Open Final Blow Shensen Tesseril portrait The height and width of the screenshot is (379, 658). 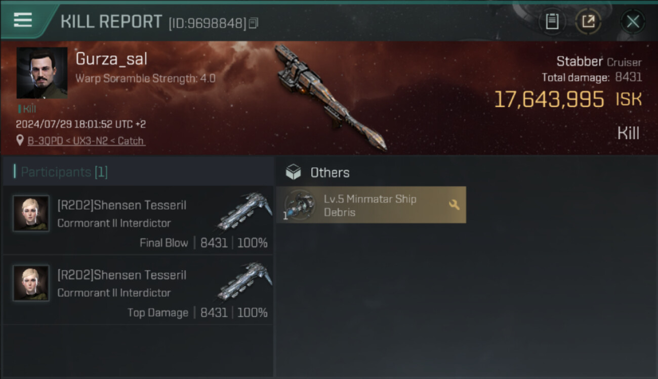click(31, 213)
